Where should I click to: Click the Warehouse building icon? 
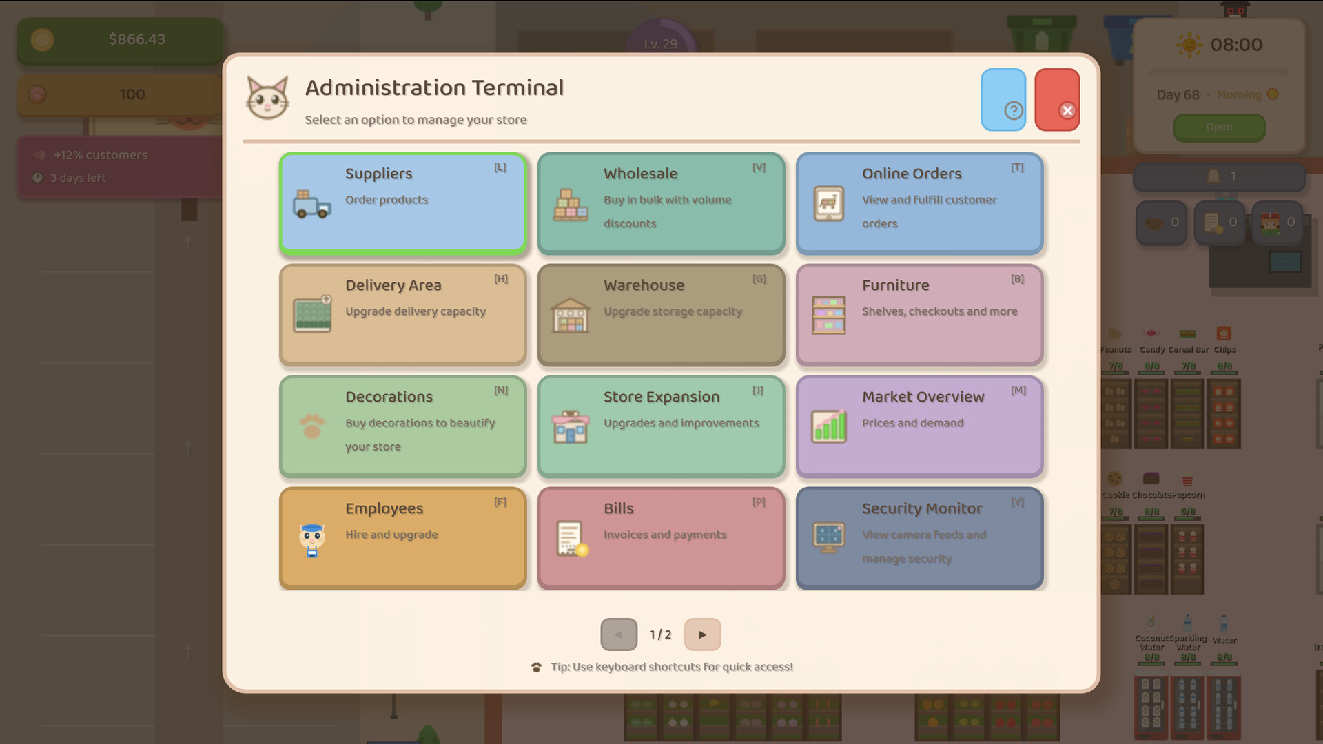(571, 316)
